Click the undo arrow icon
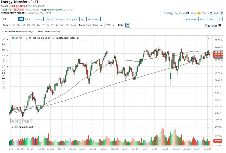This screenshot has width=226, height=153. click(x=4, y=82)
